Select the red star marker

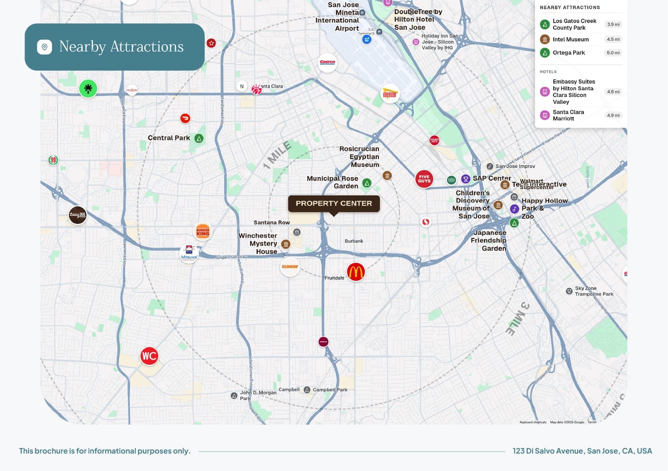(211, 43)
